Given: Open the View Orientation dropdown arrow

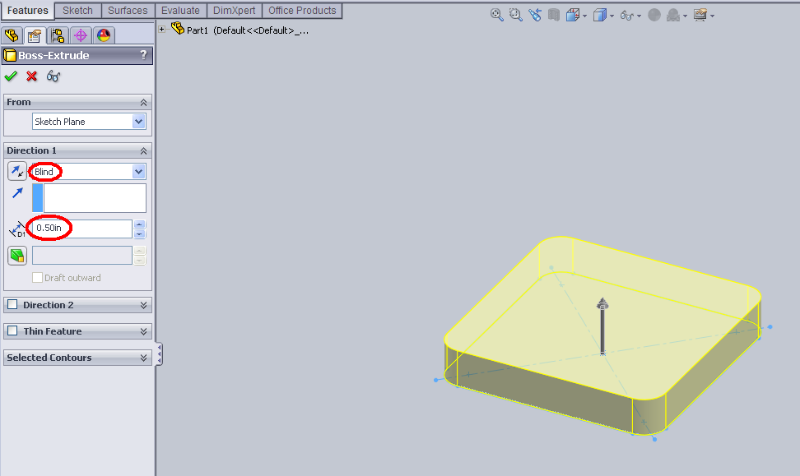Looking at the screenshot, I should pos(584,16).
